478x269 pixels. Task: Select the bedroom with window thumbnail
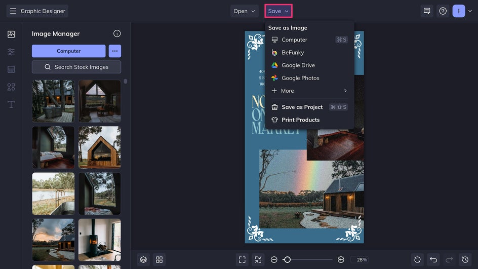[x=53, y=147]
